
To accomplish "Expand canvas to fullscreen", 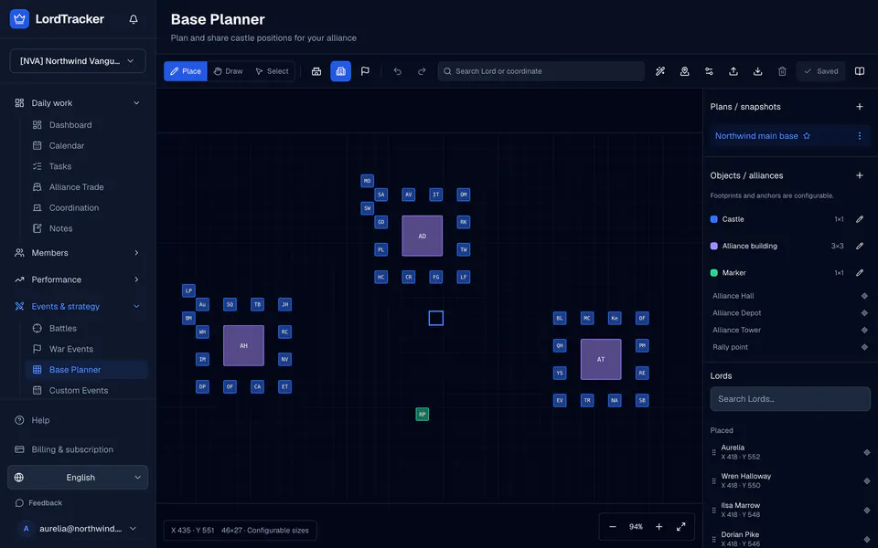I will click(x=680, y=527).
